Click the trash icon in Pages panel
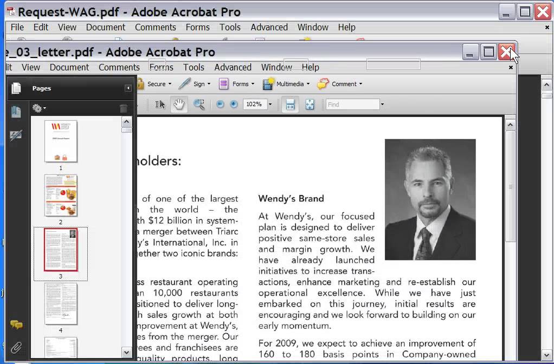Image resolution: width=554 pixels, height=364 pixels. pyautogui.click(x=123, y=108)
